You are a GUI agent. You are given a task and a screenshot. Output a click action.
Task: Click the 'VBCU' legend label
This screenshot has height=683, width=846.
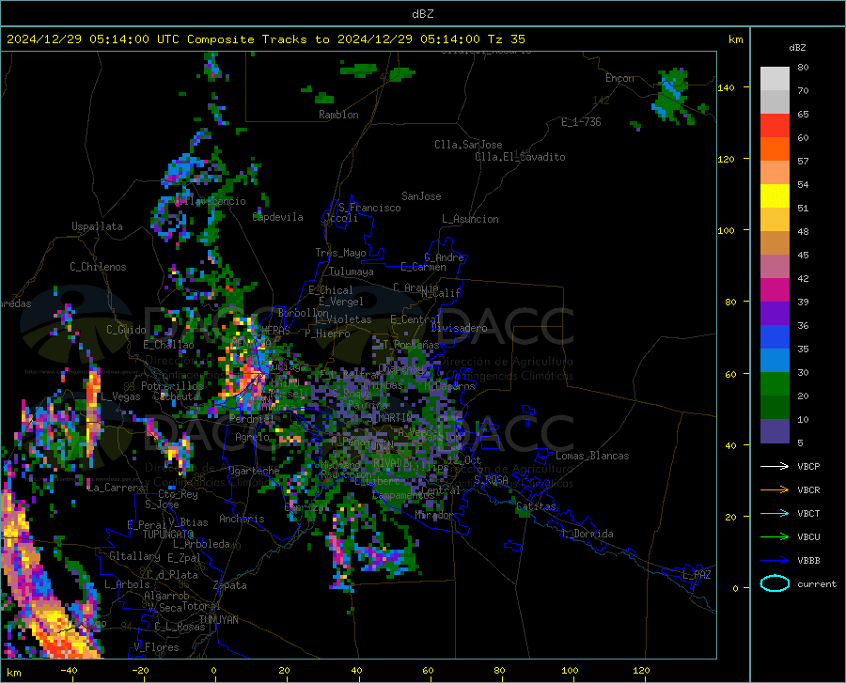click(808, 537)
